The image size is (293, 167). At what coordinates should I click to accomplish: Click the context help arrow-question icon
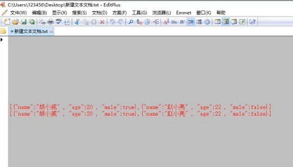click(x=252, y=22)
